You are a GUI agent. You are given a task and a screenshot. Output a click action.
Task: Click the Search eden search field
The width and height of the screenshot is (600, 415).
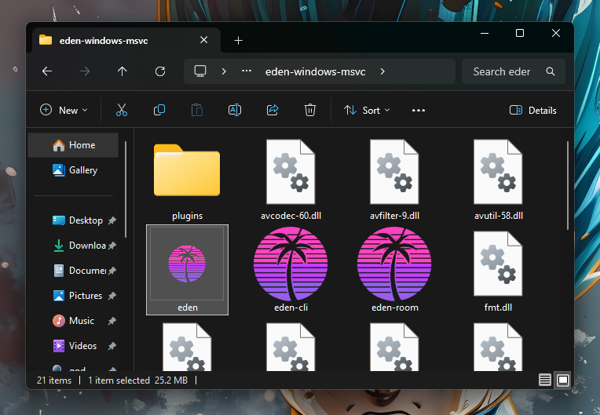513,71
